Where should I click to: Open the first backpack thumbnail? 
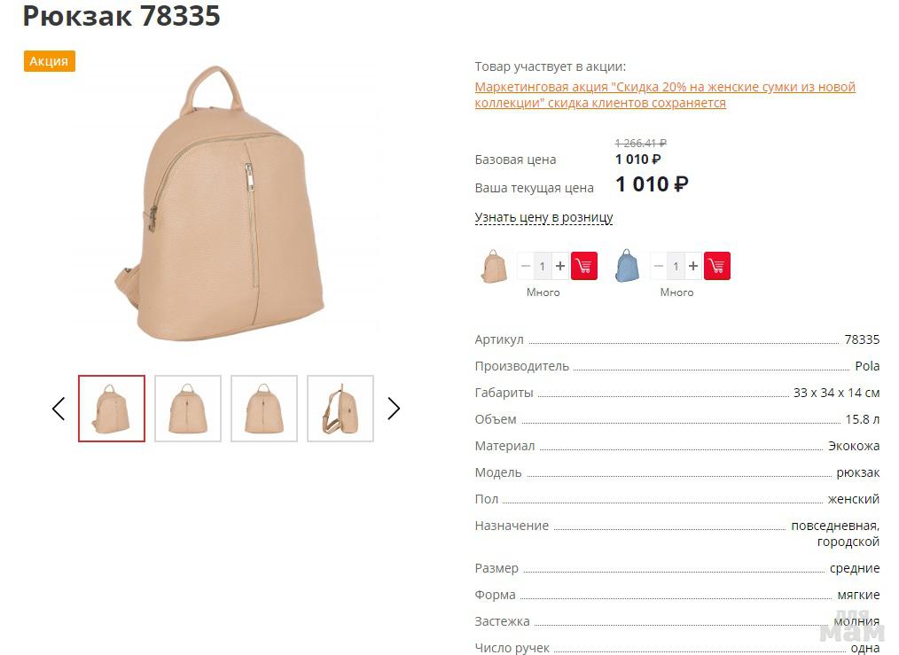[x=112, y=409]
